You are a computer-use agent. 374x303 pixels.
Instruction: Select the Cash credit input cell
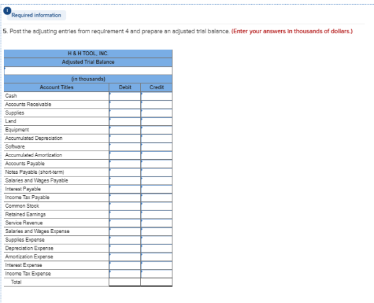pos(156,96)
